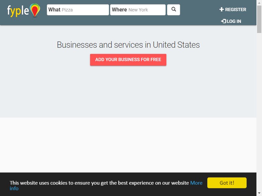262x196 pixels.
Task: Dismiss cookie notice with Got it! button
Action: click(227, 183)
